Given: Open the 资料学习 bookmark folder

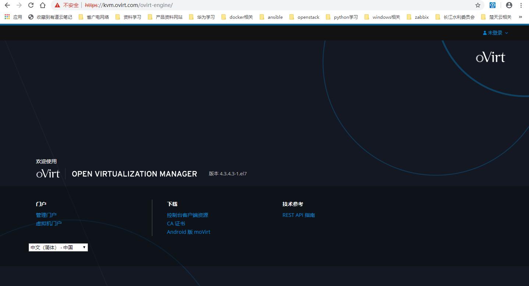Looking at the screenshot, I should tap(128, 17).
